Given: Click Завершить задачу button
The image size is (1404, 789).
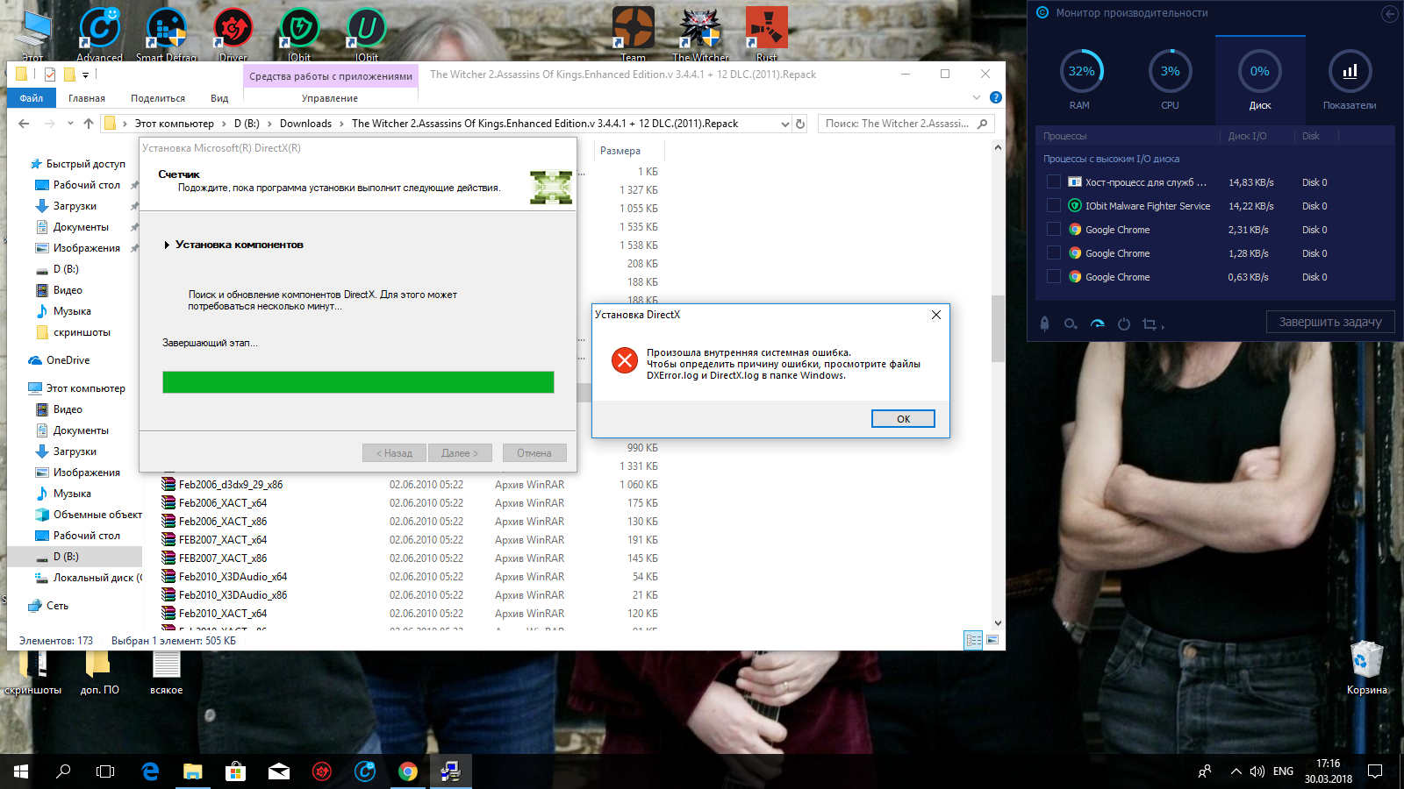Looking at the screenshot, I should click(x=1330, y=322).
